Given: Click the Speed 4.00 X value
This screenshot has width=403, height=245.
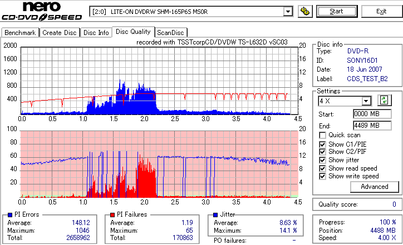Looking at the screenshot, I should point(387,238).
